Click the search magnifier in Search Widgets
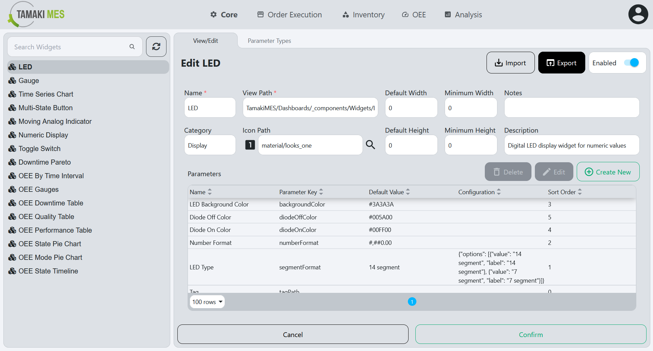Image resolution: width=653 pixels, height=351 pixels. [x=132, y=47]
